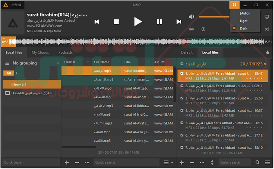
Task: Click the playlist Quick search field
Action: [235, 162]
